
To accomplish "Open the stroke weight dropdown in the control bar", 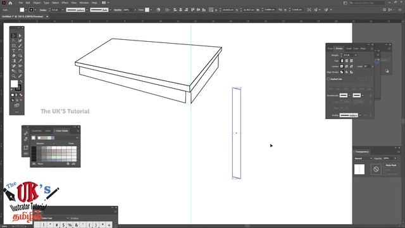I will tap(62, 10).
